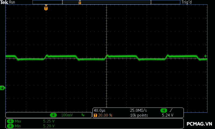The height and width of the screenshot is (129, 215).
Task: Click the orange T icon beside 20.00 %
Action: pyautogui.click(x=95, y=115)
